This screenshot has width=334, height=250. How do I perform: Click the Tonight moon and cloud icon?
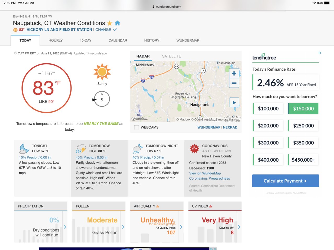24,149
